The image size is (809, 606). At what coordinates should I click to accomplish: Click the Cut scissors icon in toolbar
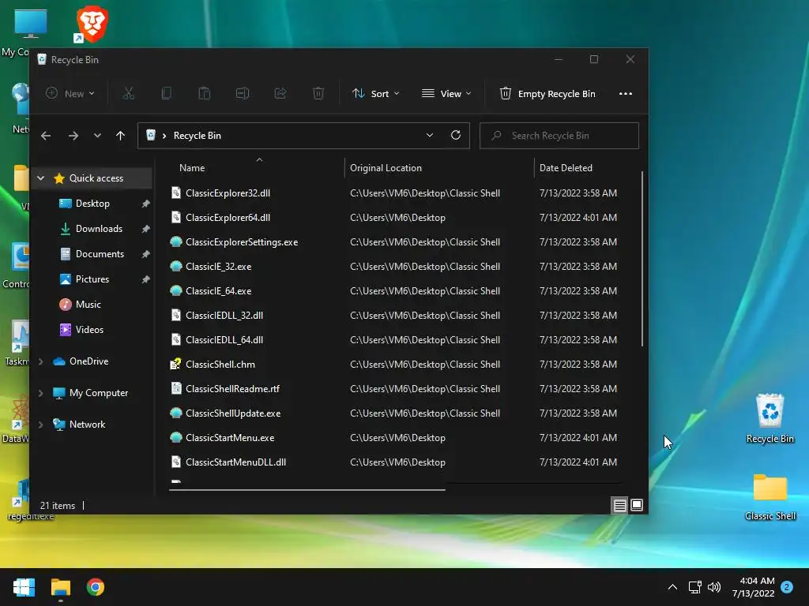(x=129, y=93)
